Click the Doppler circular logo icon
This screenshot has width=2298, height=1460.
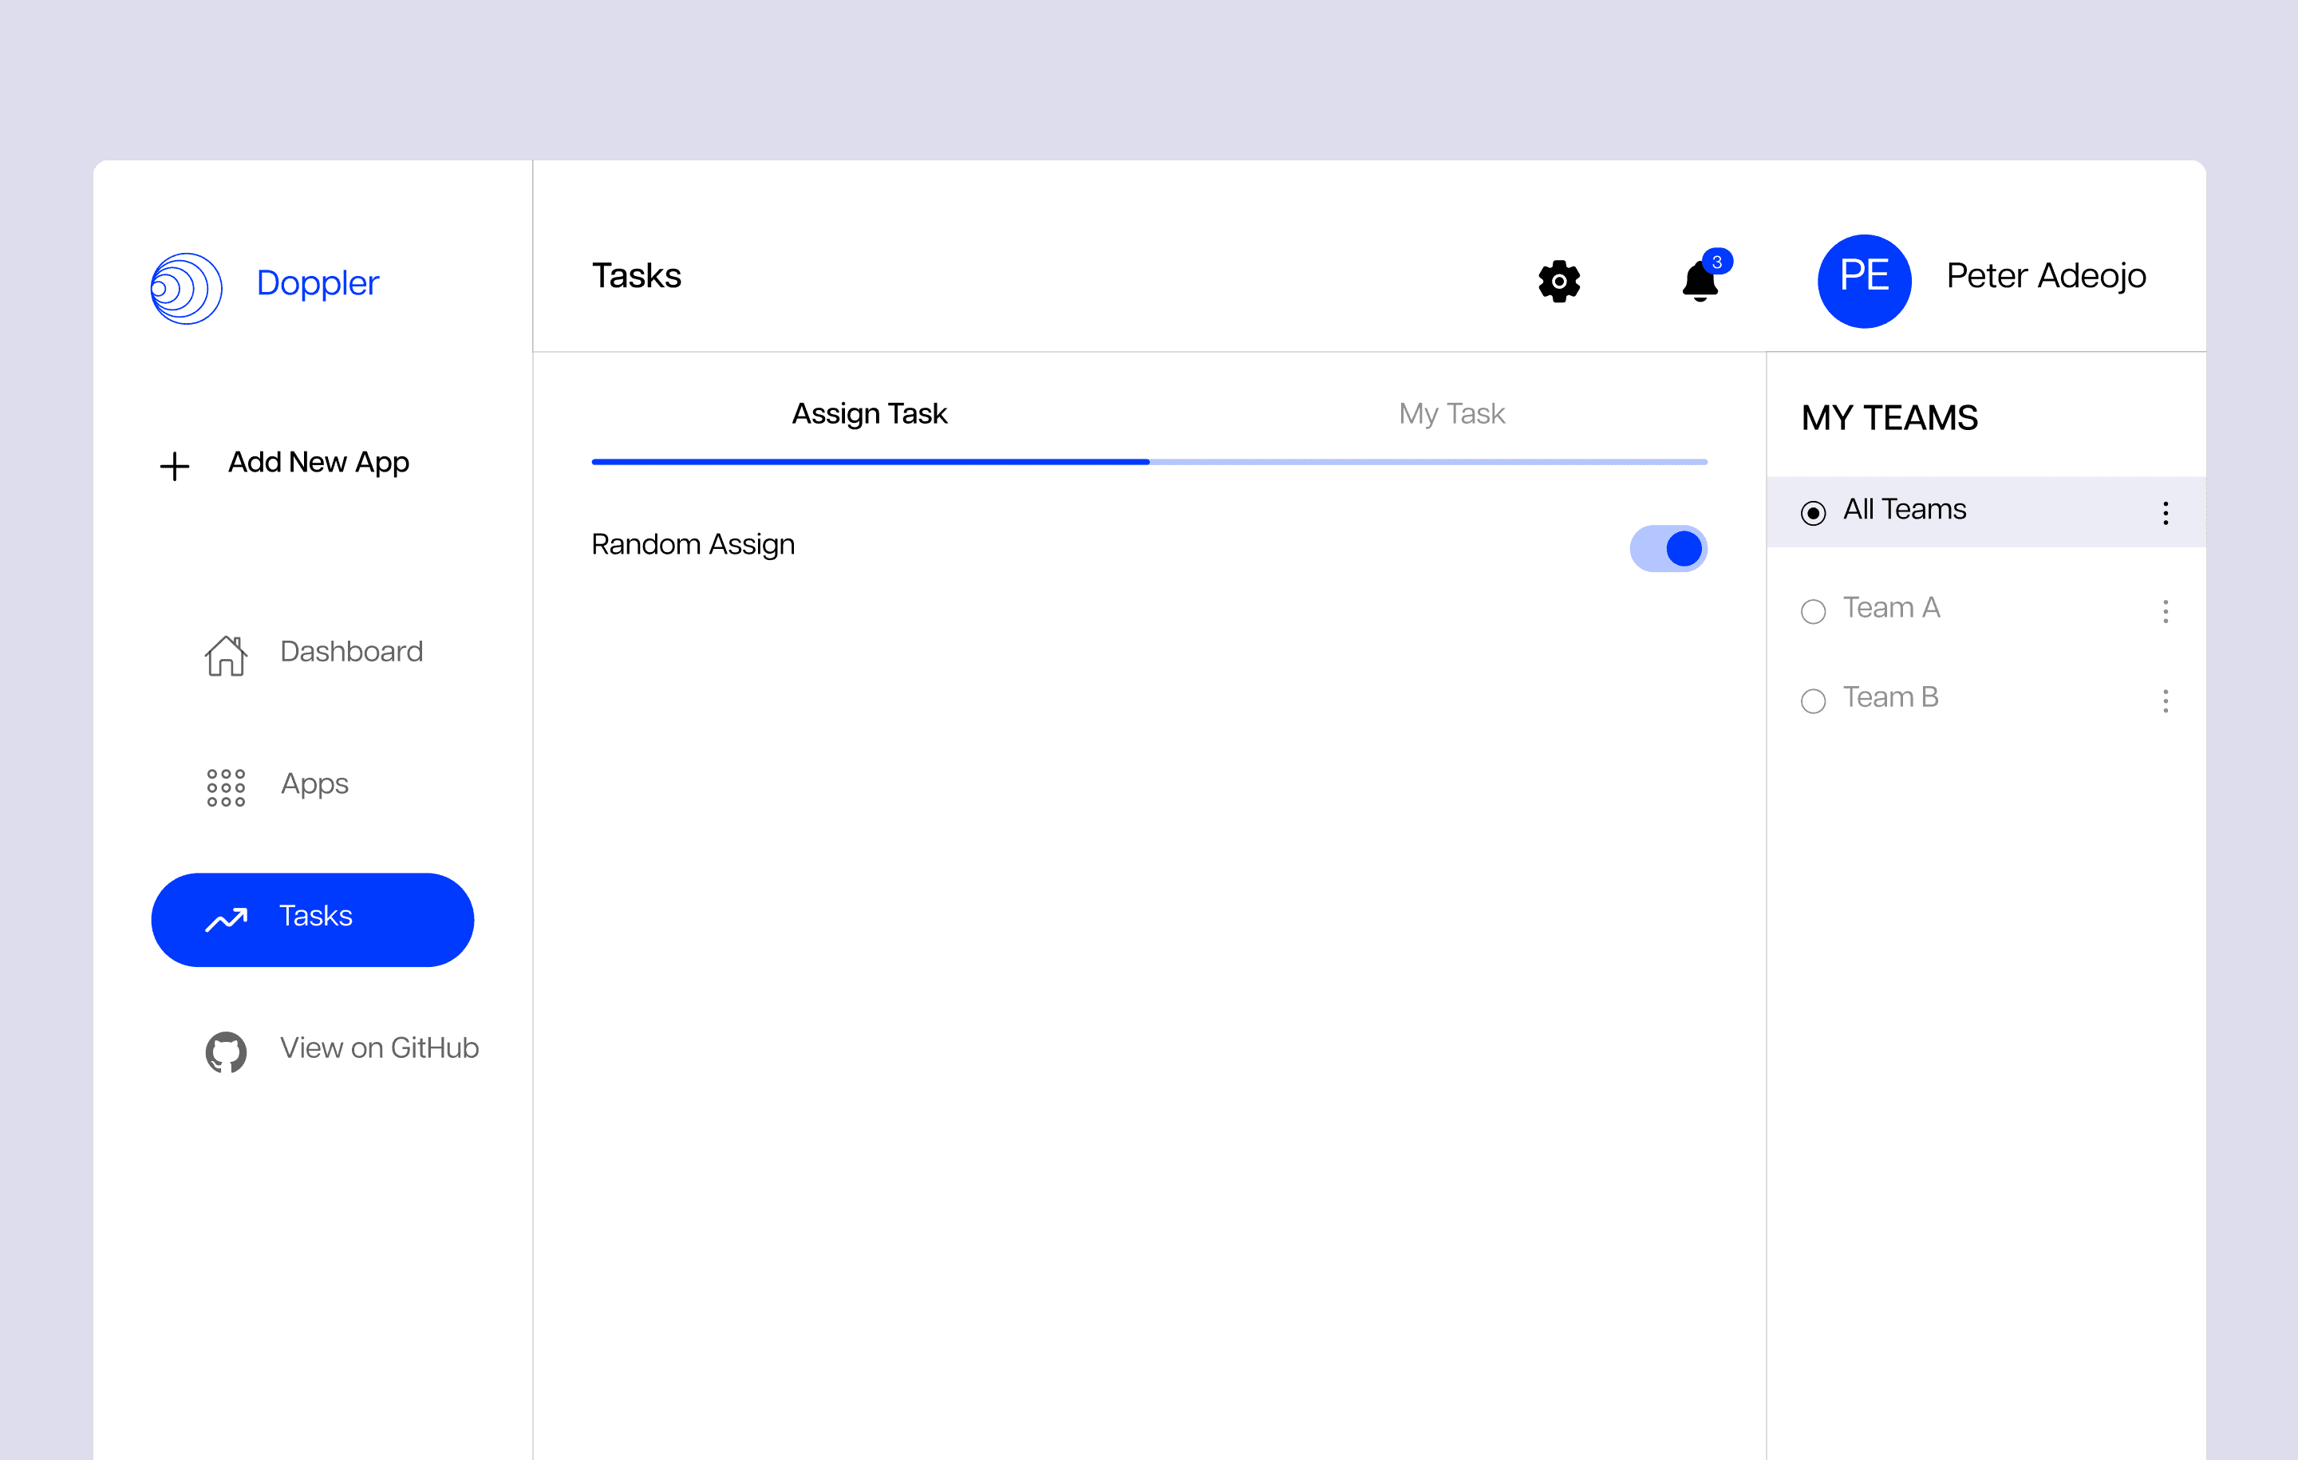[x=186, y=287]
